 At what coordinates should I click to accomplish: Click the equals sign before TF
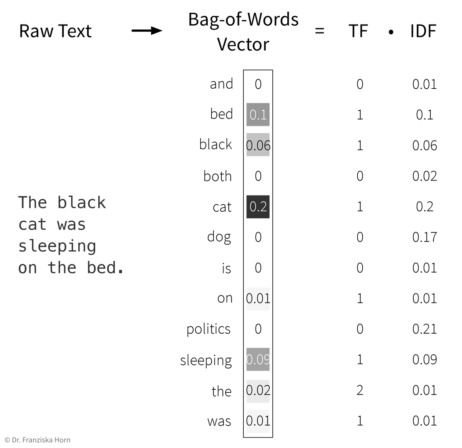(x=320, y=31)
